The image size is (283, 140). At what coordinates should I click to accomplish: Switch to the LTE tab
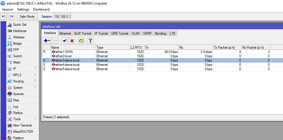(x=172, y=33)
